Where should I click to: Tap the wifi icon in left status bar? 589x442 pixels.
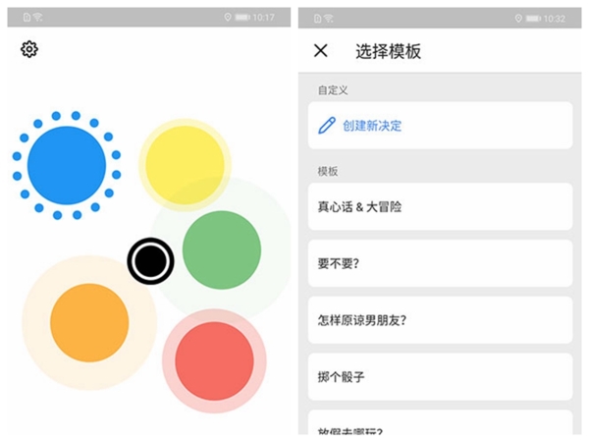[38, 17]
